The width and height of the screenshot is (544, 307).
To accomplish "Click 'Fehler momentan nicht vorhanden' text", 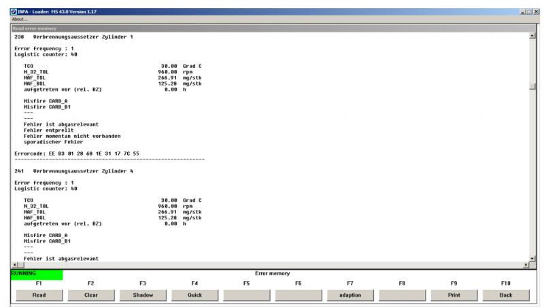I will coord(72,136).
